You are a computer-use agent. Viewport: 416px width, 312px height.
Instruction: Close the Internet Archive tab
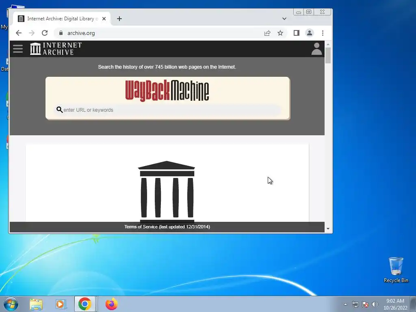(x=104, y=19)
